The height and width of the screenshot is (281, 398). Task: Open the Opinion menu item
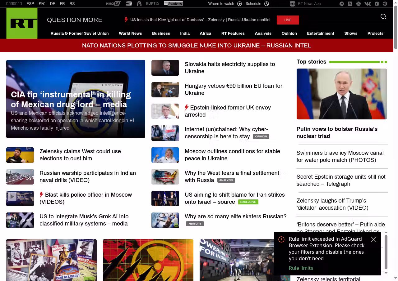coord(289,33)
